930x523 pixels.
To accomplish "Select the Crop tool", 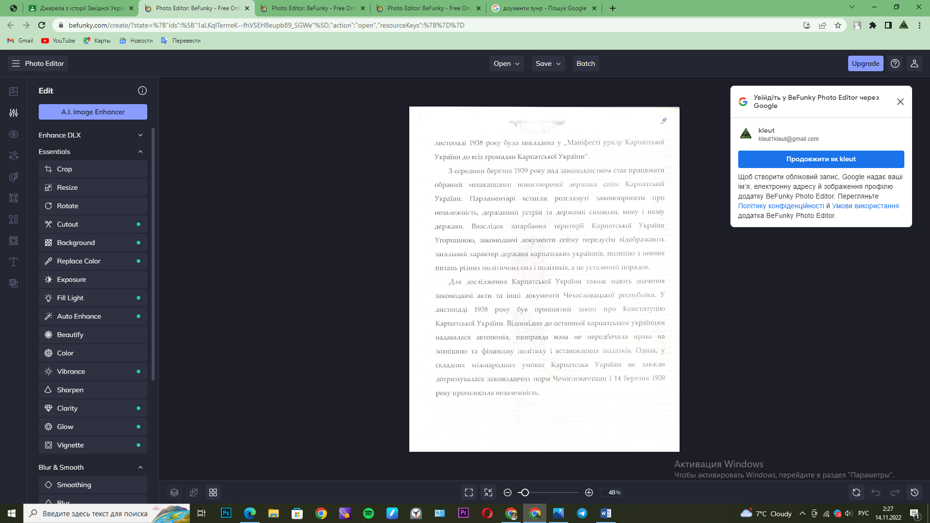I will (x=93, y=169).
